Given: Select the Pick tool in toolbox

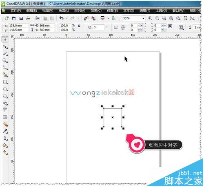Looking at the screenshot, I should tap(5, 39).
